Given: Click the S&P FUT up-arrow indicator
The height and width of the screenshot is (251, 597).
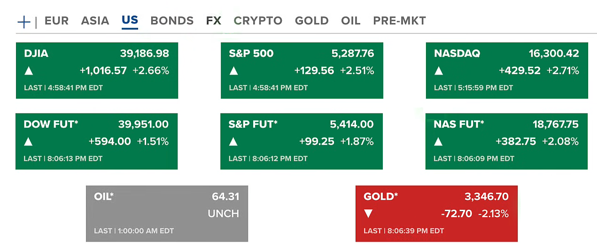Looking at the screenshot, I should [233, 142].
